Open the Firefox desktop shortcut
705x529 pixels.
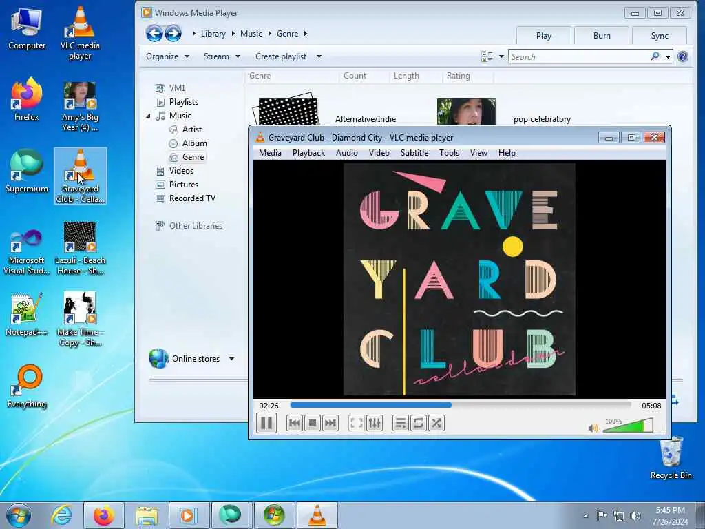click(27, 99)
